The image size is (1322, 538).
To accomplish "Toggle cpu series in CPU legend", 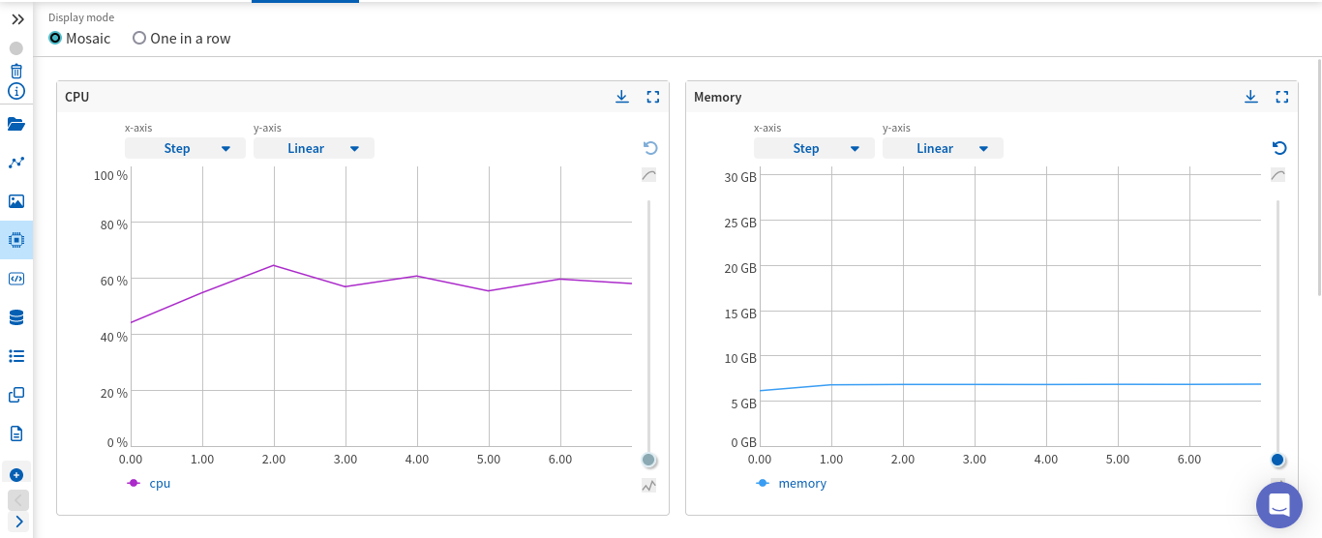I will click(148, 483).
